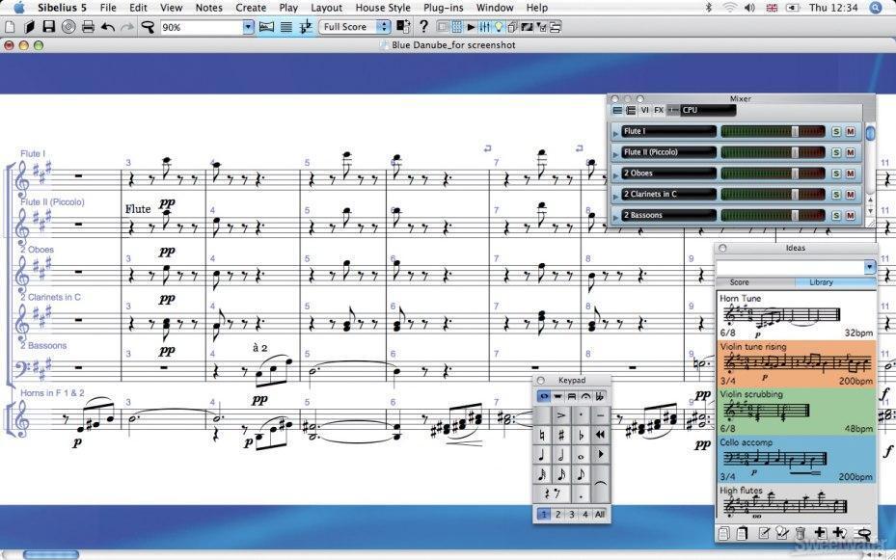Open the Plug-ins menu
Image resolution: width=896 pixels, height=560 pixels.
(x=444, y=7)
